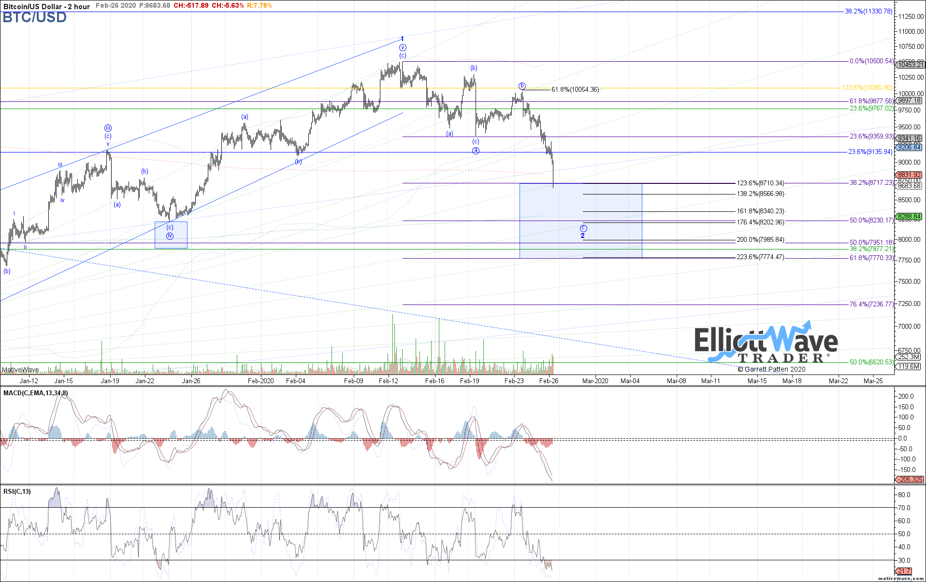This screenshot has width=926, height=582.
Task: Click the 200.0 level on MACD scale
Action: (x=906, y=397)
